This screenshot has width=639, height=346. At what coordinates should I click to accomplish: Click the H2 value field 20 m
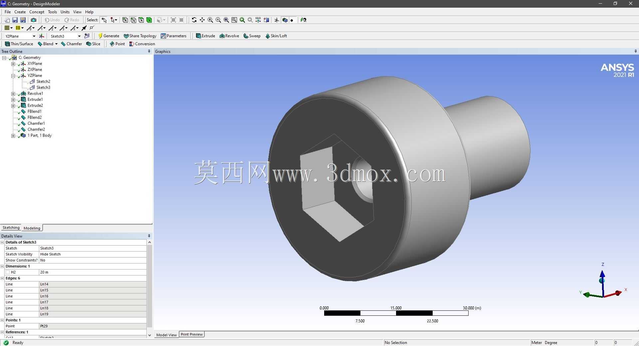[93, 272]
